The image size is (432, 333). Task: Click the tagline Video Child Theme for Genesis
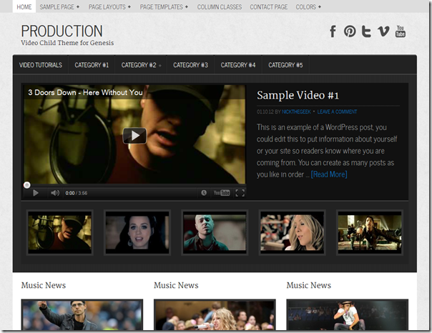click(x=67, y=43)
